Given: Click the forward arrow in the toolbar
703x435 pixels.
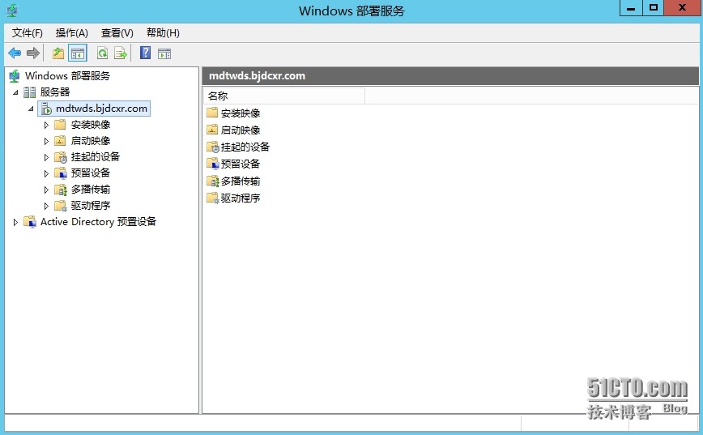Looking at the screenshot, I should click(x=32, y=53).
